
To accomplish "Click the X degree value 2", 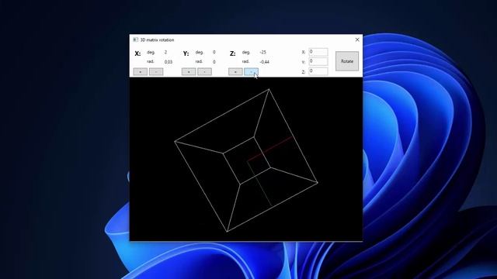I will click(x=165, y=52).
